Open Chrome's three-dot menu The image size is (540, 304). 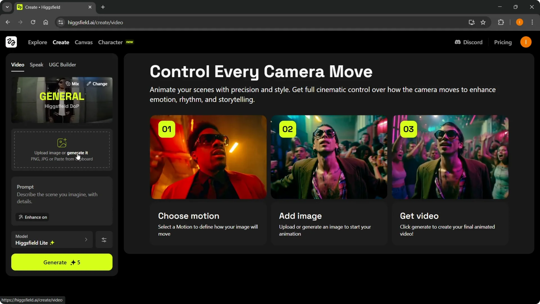[x=532, y=22]
